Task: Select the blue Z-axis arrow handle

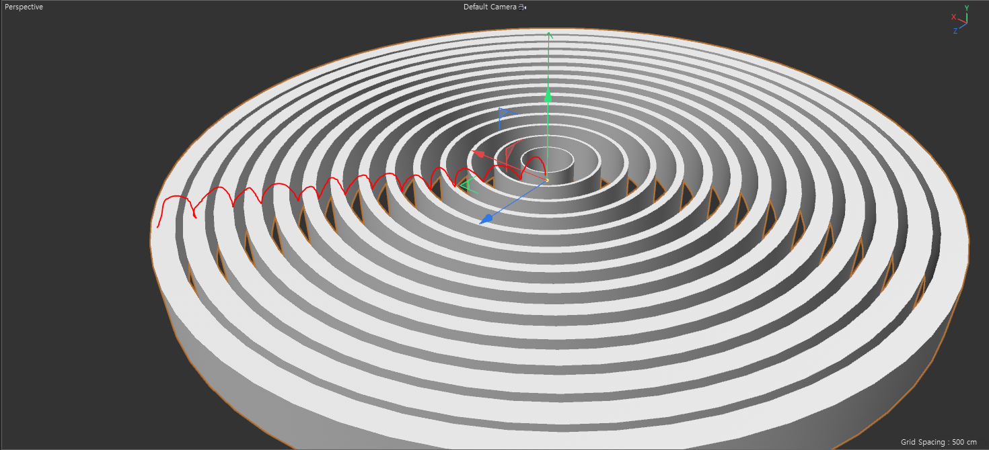Action: 486,218
